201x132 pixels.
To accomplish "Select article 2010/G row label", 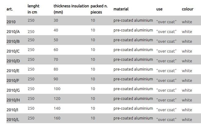I will point(13,90).
